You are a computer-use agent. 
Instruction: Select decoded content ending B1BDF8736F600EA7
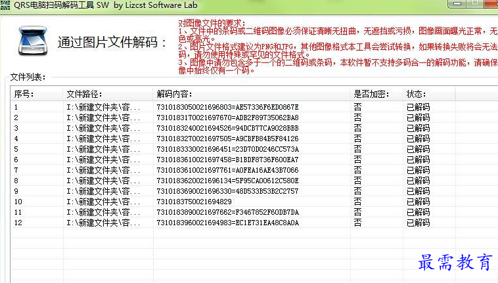(227, 160)
